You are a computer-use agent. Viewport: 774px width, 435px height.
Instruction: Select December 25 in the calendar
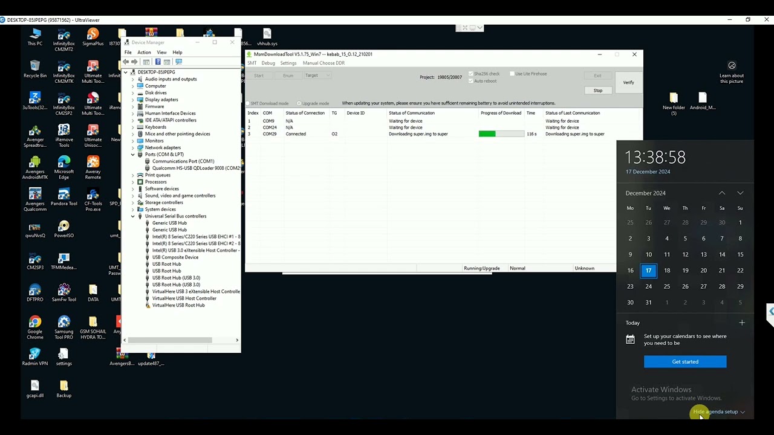[x=667, y=286]
